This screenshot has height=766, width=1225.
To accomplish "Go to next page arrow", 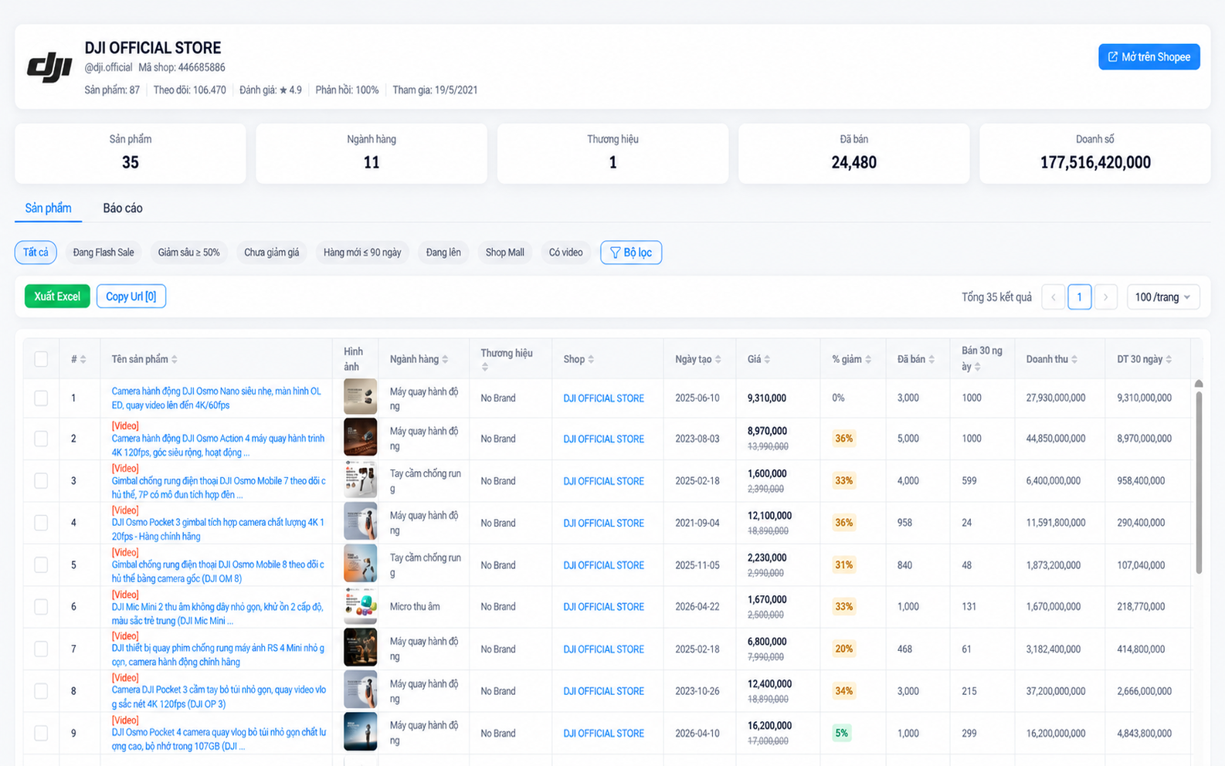I will (x=1105, y=297).
